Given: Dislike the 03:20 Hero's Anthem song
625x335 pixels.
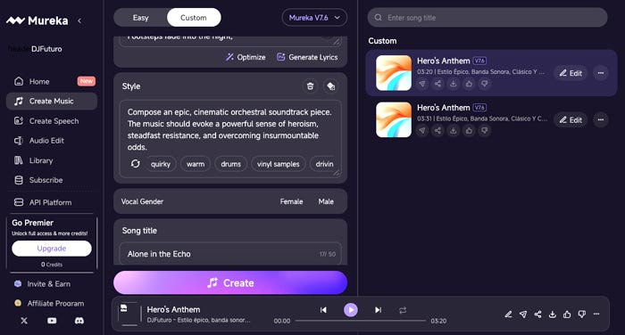Looking at the screenshot, I should 484,84.
